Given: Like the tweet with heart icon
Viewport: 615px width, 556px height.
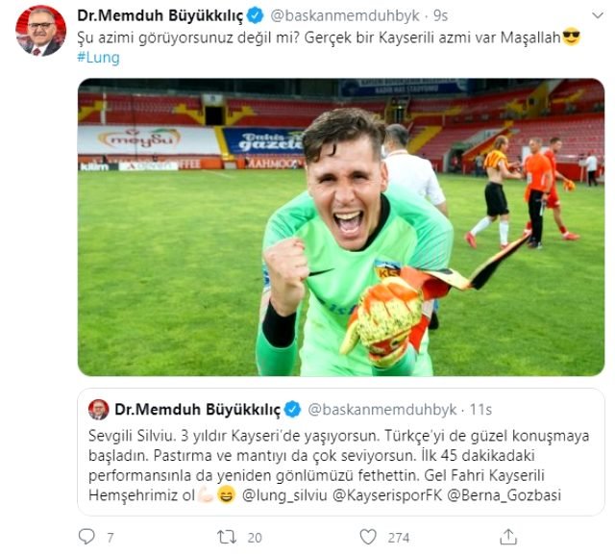Looking at the screenshot, I should (x=368, y=537).
